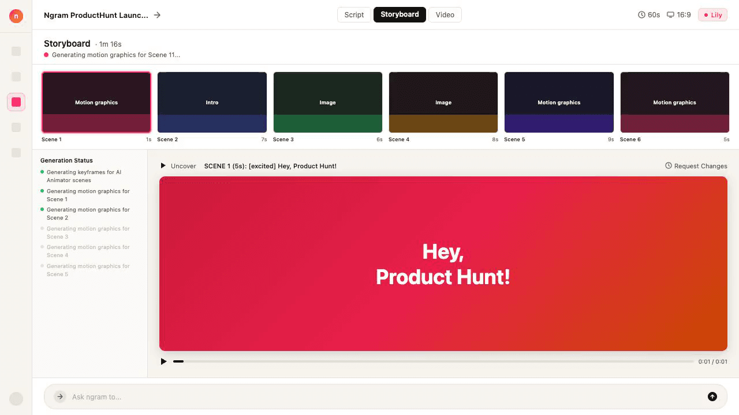
Task: Expand the Uncover disclosure triangle
Action: pyautogui.click(x=163, y=166)
